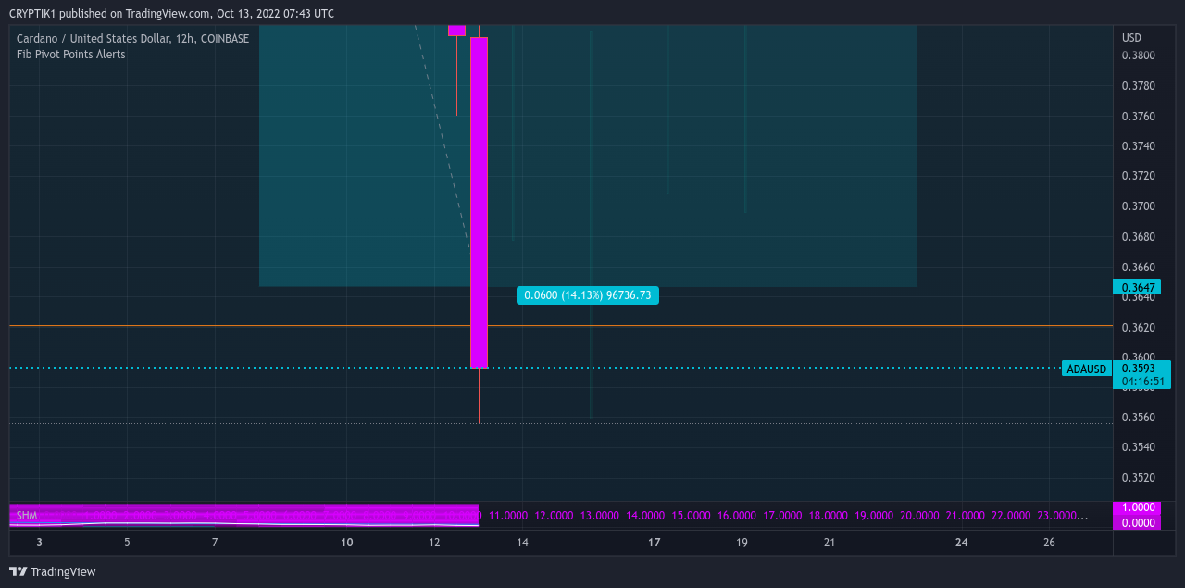1185x588 pixels.
Task: Click the 0.3540 price axis label
Action: click(x=1138, y=447)
